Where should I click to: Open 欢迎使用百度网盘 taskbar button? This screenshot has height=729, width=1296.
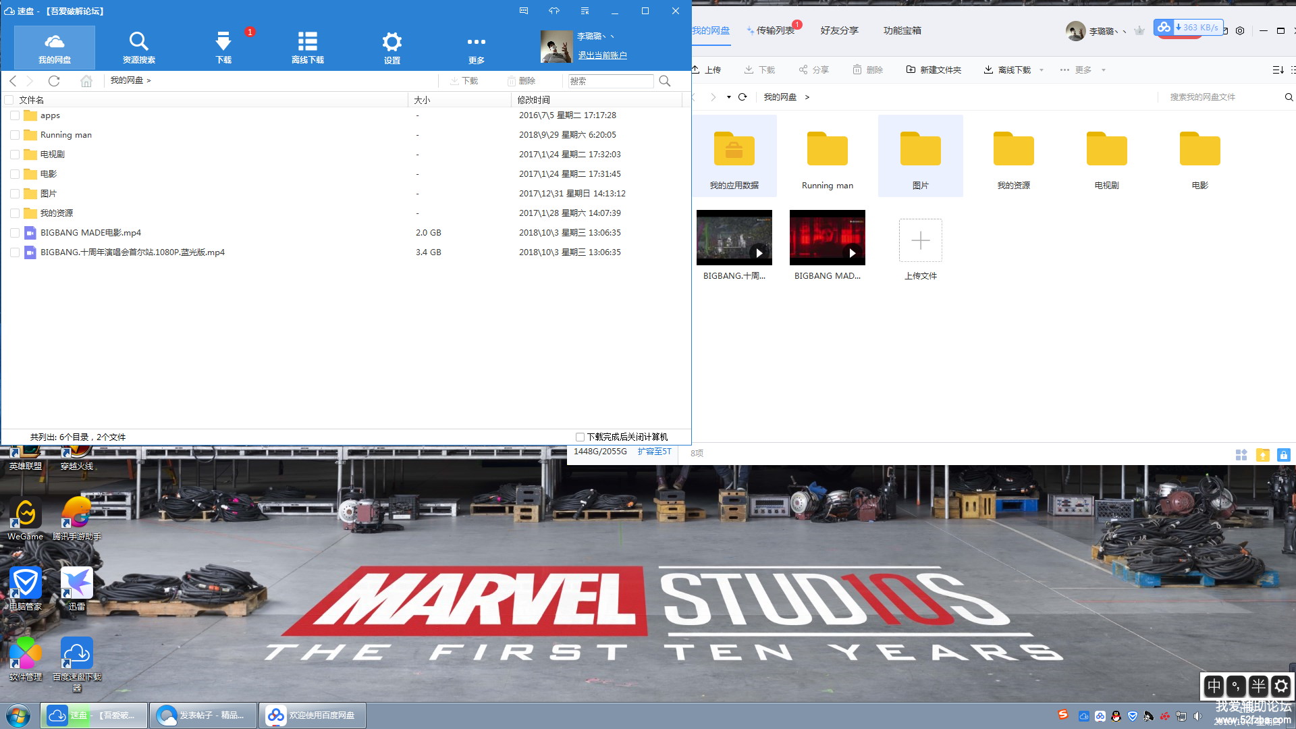(x=312, y=715)
